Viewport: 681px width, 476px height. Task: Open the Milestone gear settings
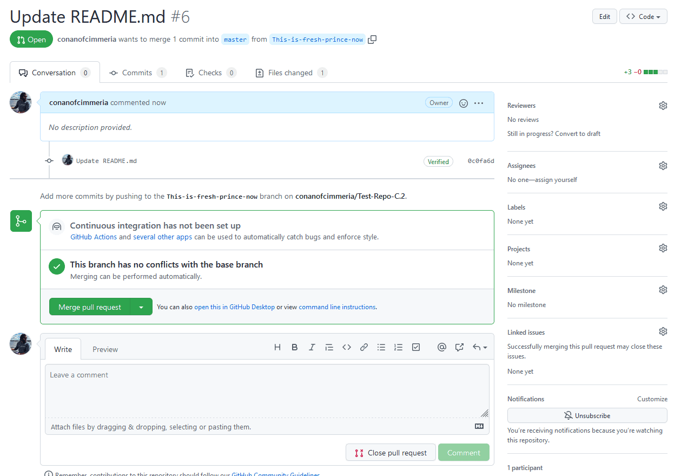coord(663,290)
